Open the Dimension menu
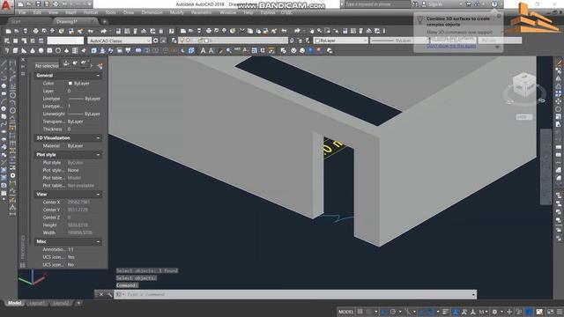Image resolution: width=564 pixels, height=317 pixels. click(152, 12)
